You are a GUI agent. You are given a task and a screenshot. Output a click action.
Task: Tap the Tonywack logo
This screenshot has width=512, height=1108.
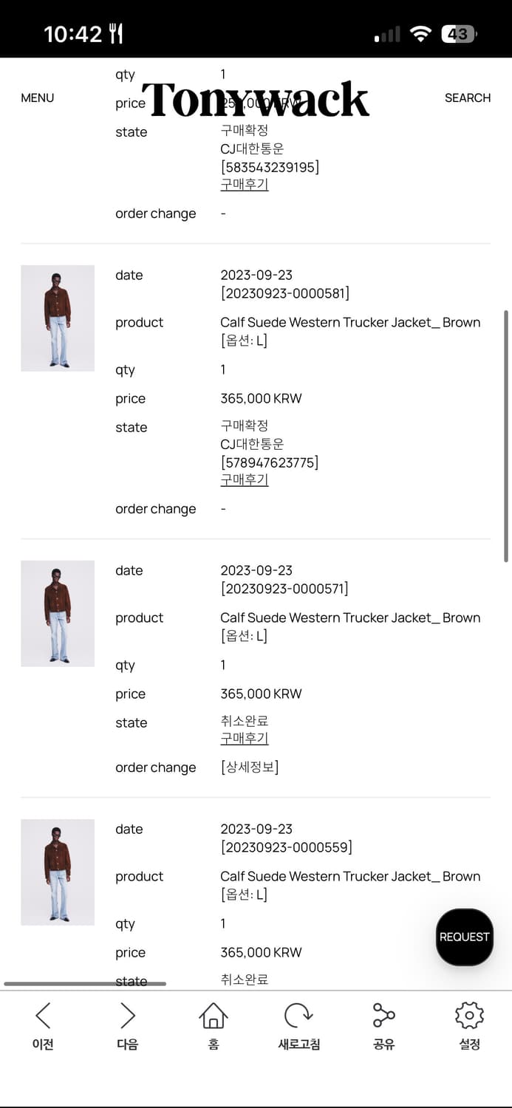pyautogui.click(x=256, y=100)
